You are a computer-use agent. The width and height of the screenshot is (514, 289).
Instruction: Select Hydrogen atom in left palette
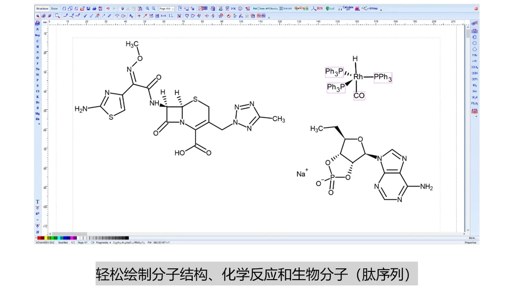pos(37,46)
